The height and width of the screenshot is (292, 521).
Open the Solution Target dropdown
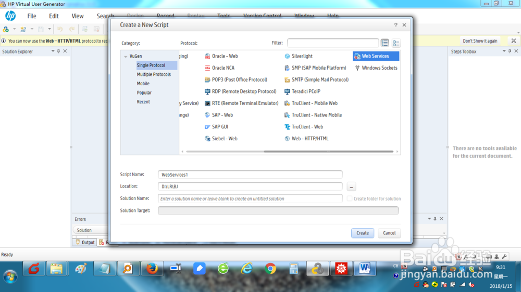(x=278, y=210)
